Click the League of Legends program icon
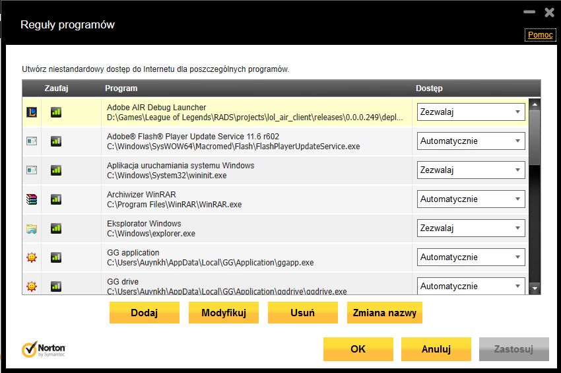Screen dimensions: 561x373 (32, 112)
